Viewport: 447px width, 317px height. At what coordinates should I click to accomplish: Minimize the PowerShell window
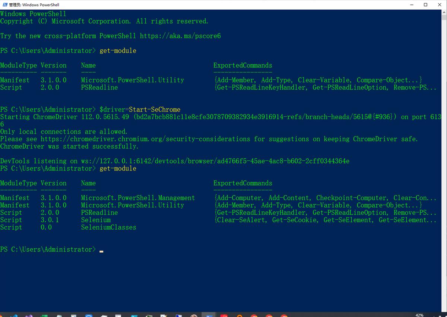(412, 4)
